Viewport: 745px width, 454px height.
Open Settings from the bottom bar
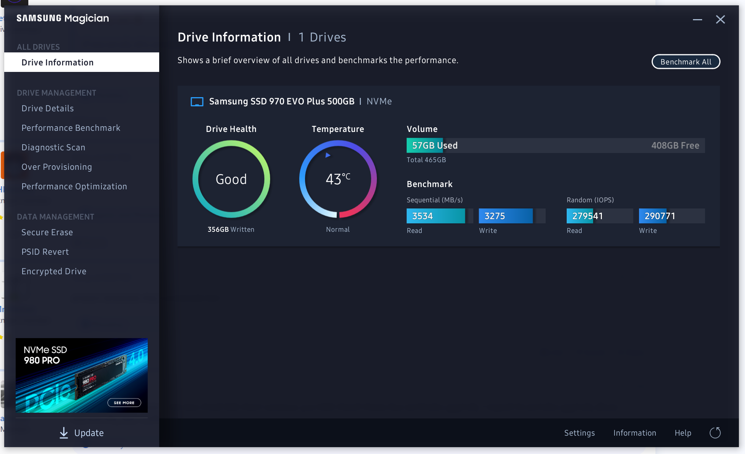click(x=579, y=433)
